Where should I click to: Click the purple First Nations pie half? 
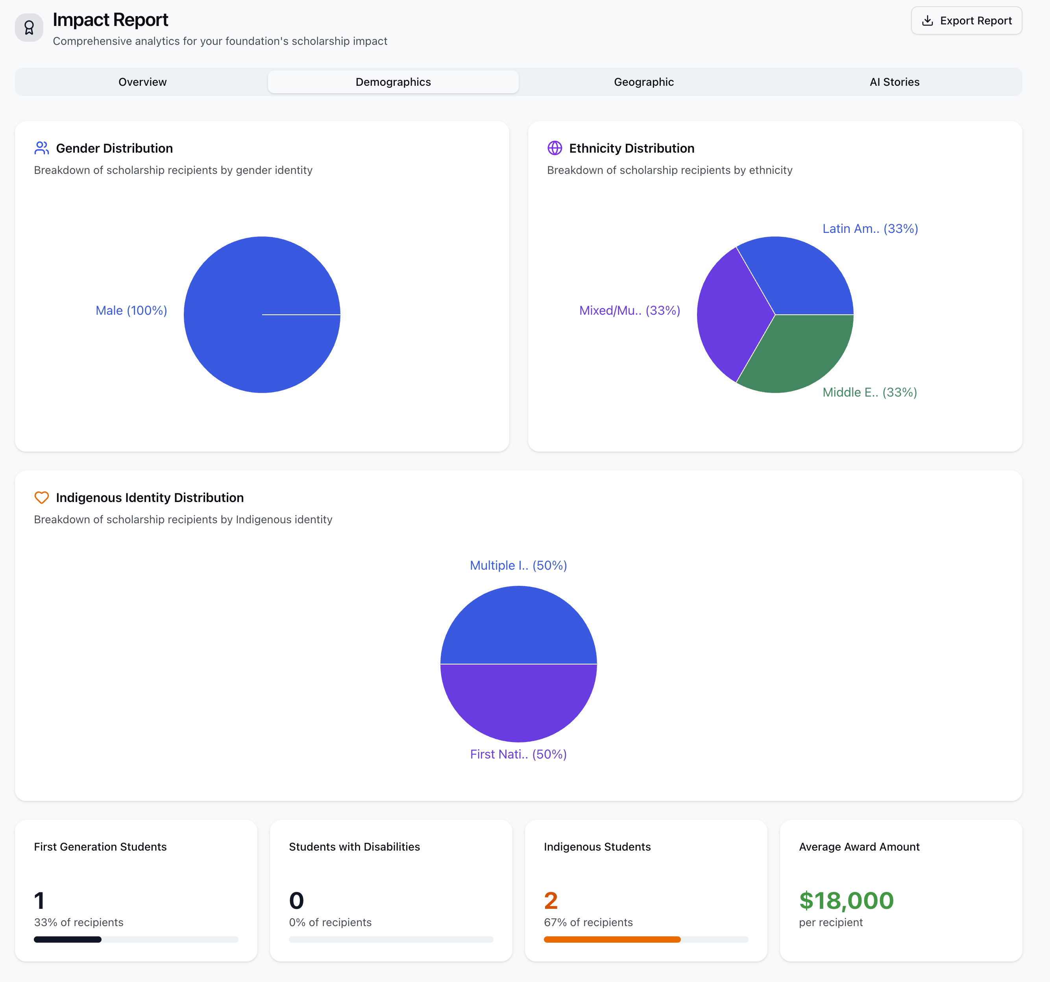pos(518,702)
